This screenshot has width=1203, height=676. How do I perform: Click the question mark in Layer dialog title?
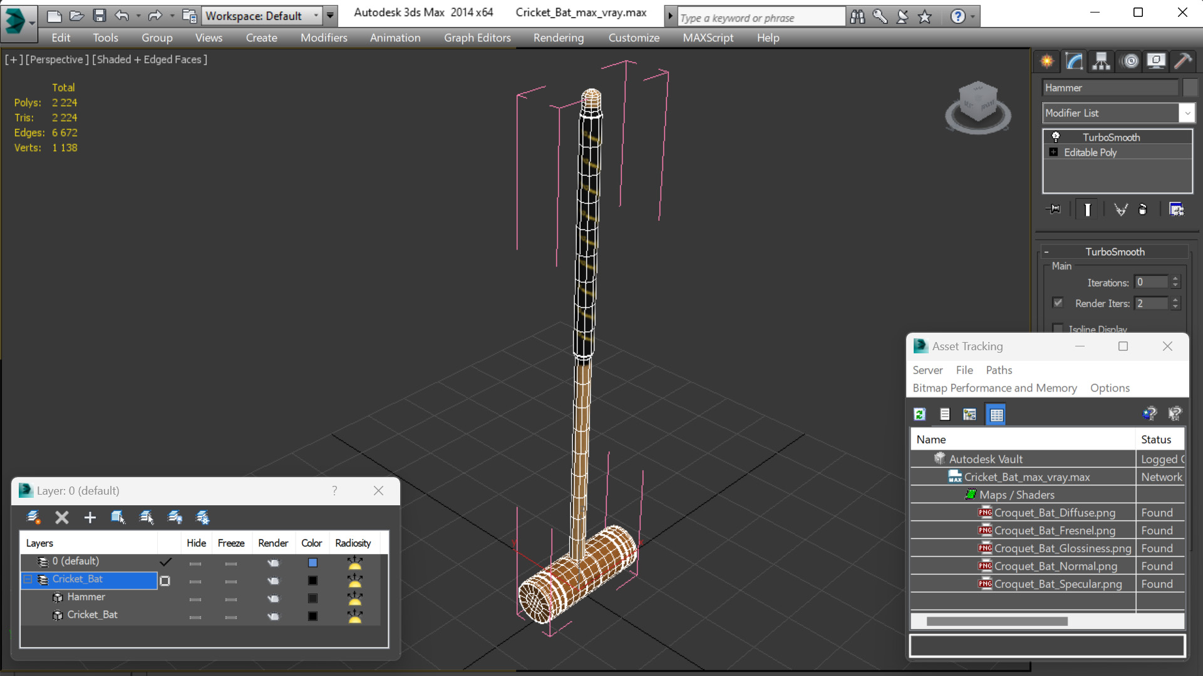pyautogui.click(x=334, y=491)
